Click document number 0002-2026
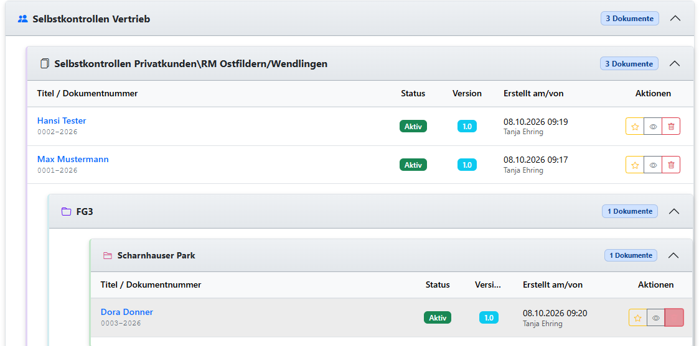This screenshot has height=346, width=699. coord(57,132)
